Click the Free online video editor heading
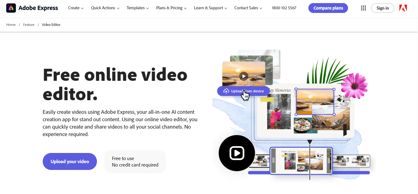 pyautogui.click(x=115, y=84)
